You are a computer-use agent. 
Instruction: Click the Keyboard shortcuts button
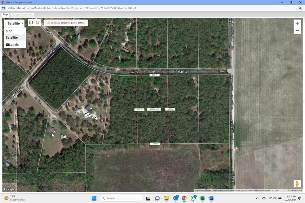203,191
